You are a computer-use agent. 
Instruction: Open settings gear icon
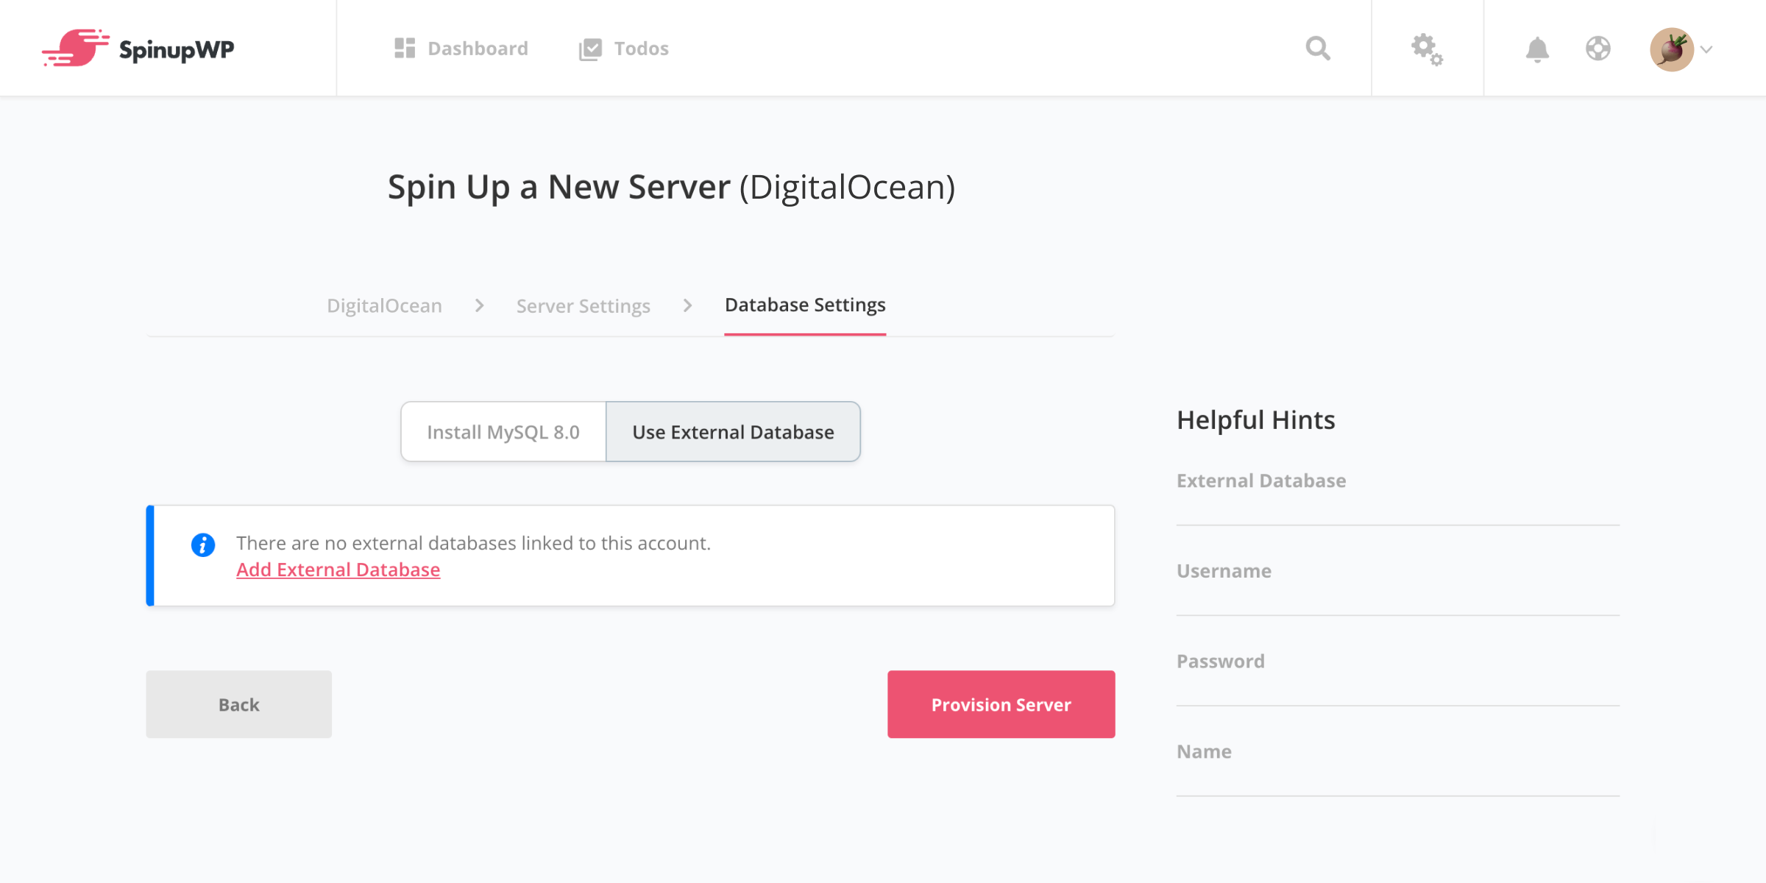[x=1427, y=49]
